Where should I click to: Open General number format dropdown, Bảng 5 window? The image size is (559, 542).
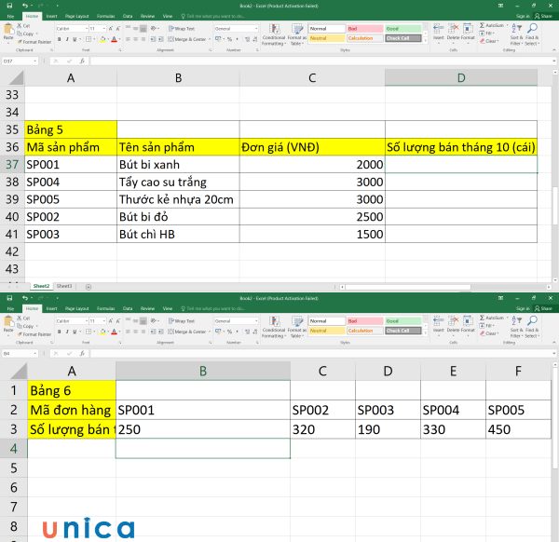[x=256, y=29]
